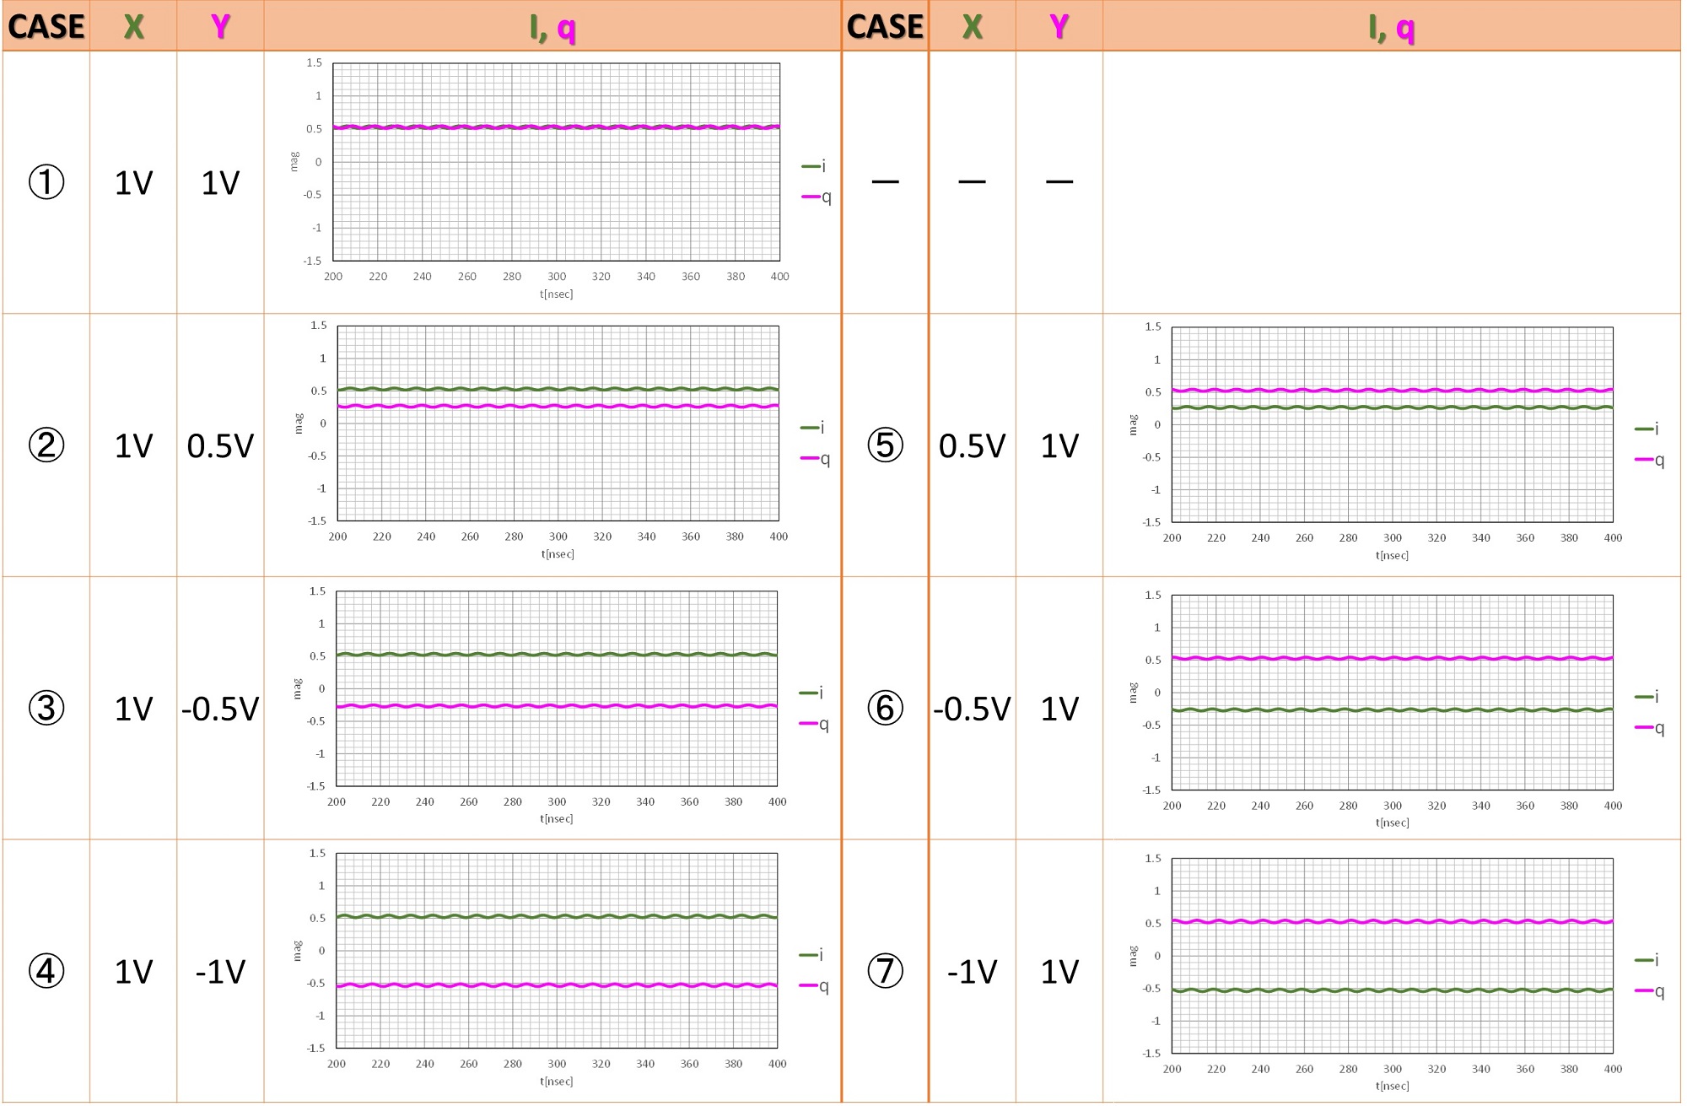Click green i legend entry in case ⑦ chart
This screenshot has height=1106, width=1687.
pos(1647,960)
